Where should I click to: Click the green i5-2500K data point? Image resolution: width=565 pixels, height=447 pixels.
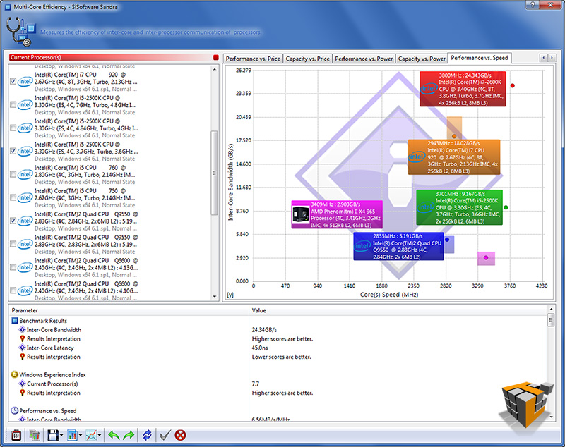pos(506,207)
